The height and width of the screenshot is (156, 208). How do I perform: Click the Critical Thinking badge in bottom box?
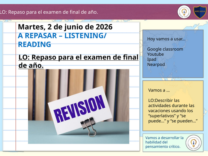coord(193,143)
